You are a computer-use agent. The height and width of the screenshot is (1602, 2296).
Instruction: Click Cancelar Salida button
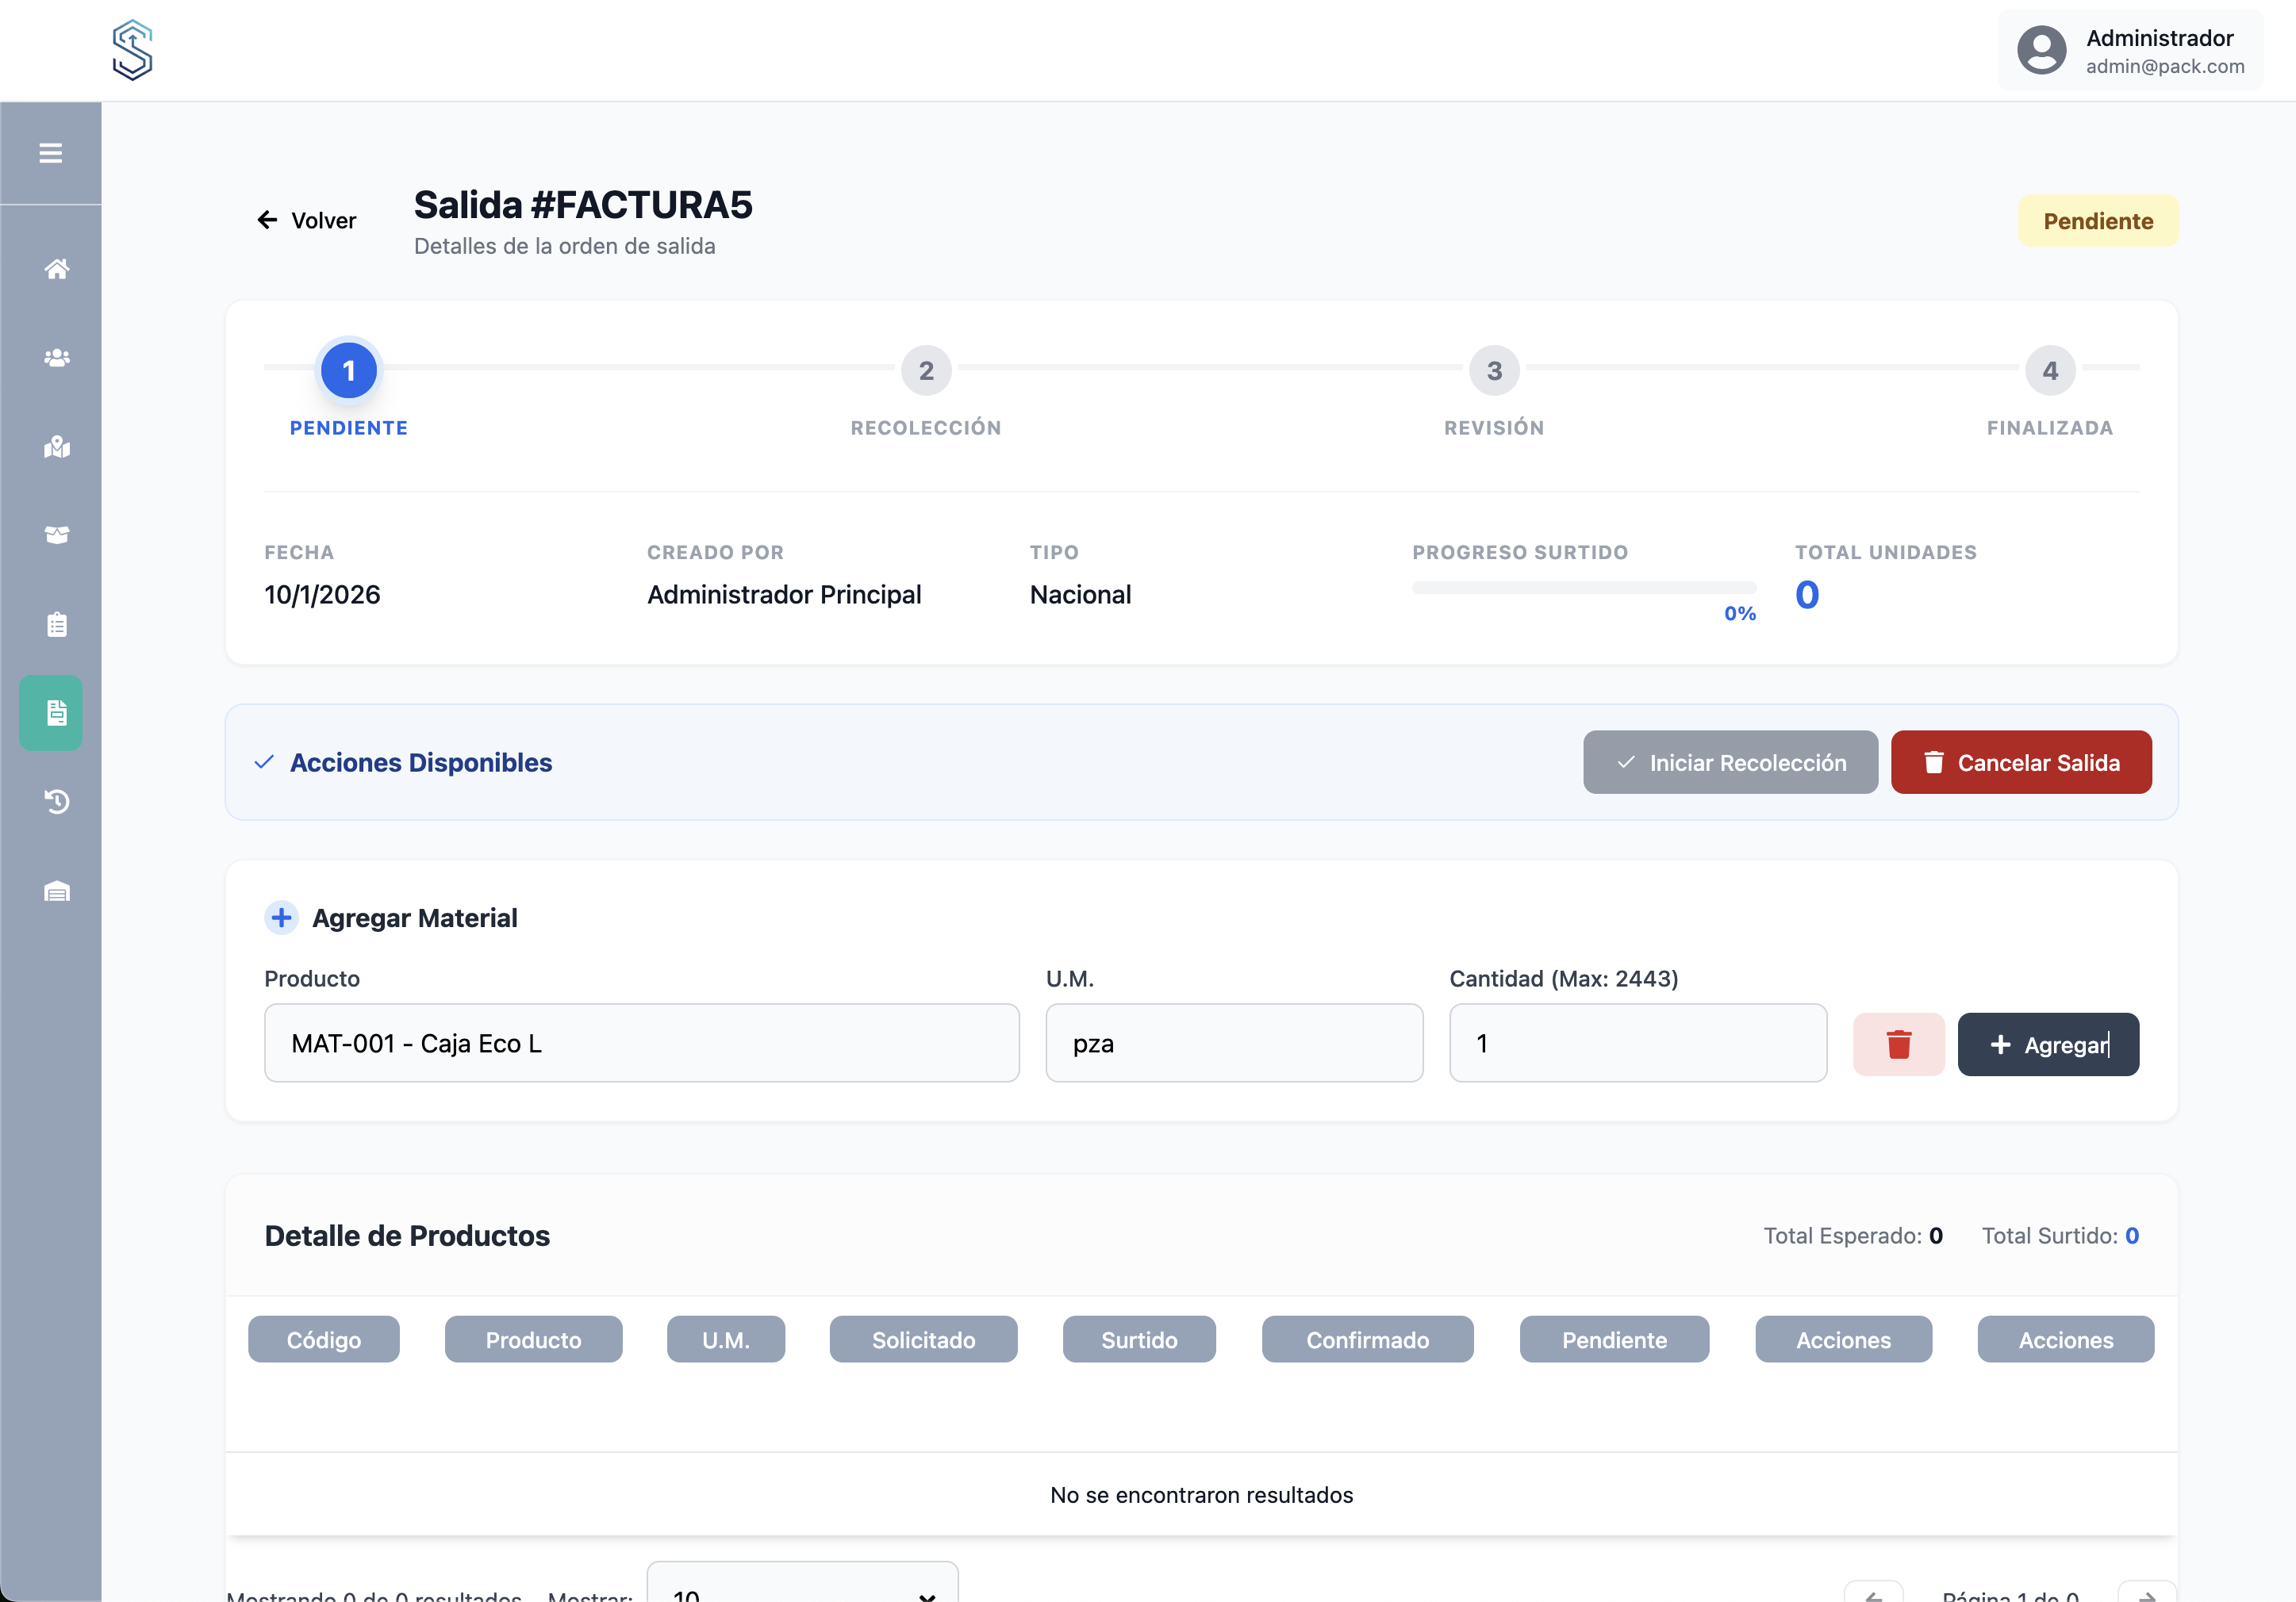point(2020,762)
